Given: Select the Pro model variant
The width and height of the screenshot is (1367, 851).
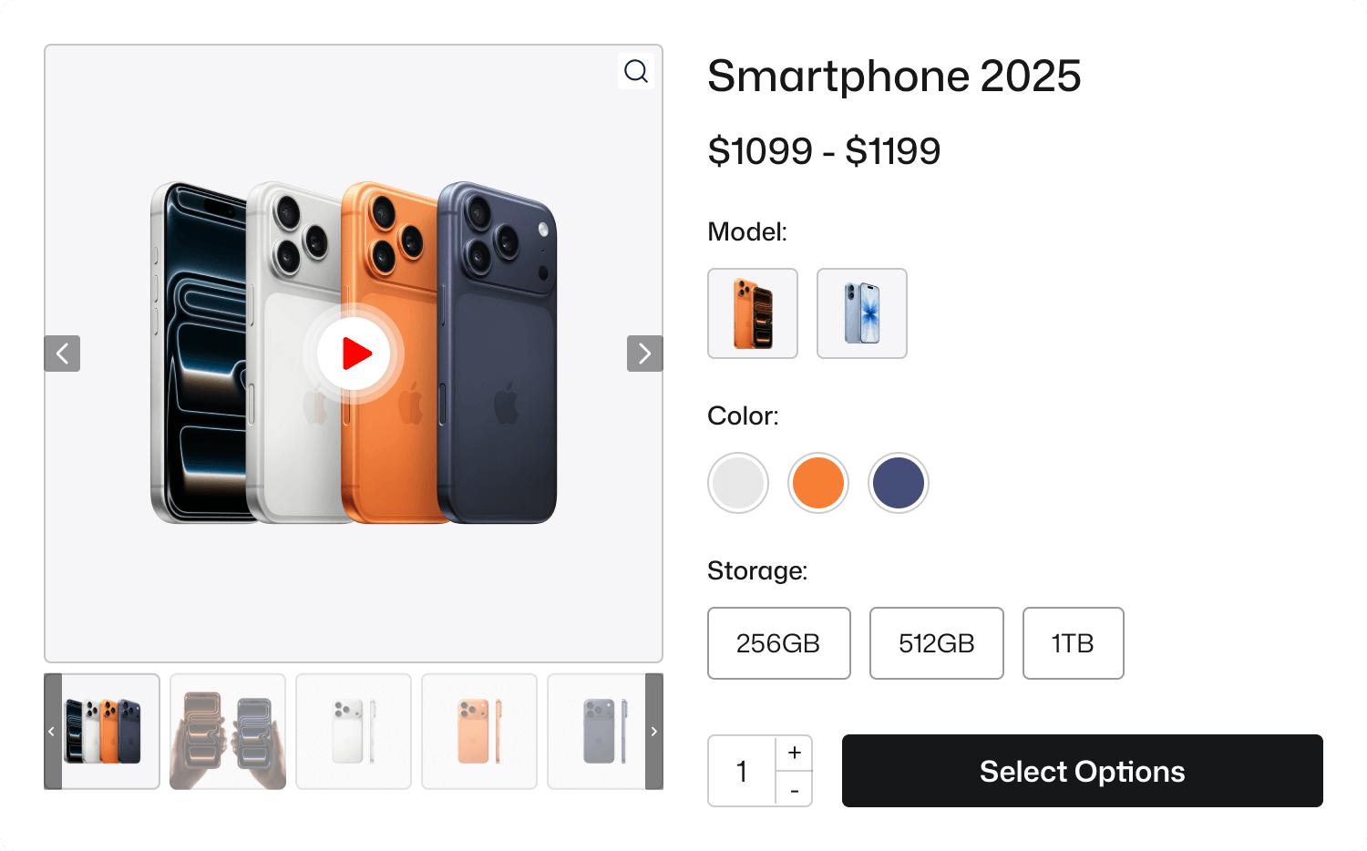Looking at the screenshot, I should click(x=753, y=313).
